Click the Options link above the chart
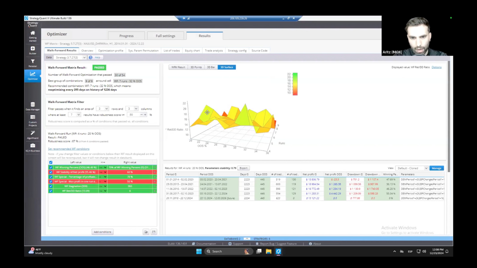 436,67
